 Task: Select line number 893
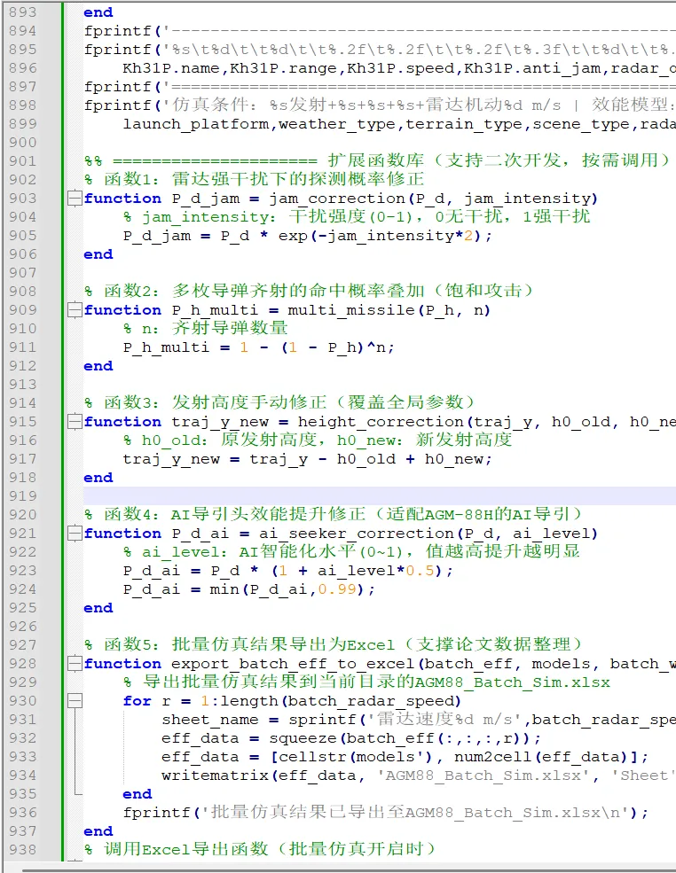point(23,12)
